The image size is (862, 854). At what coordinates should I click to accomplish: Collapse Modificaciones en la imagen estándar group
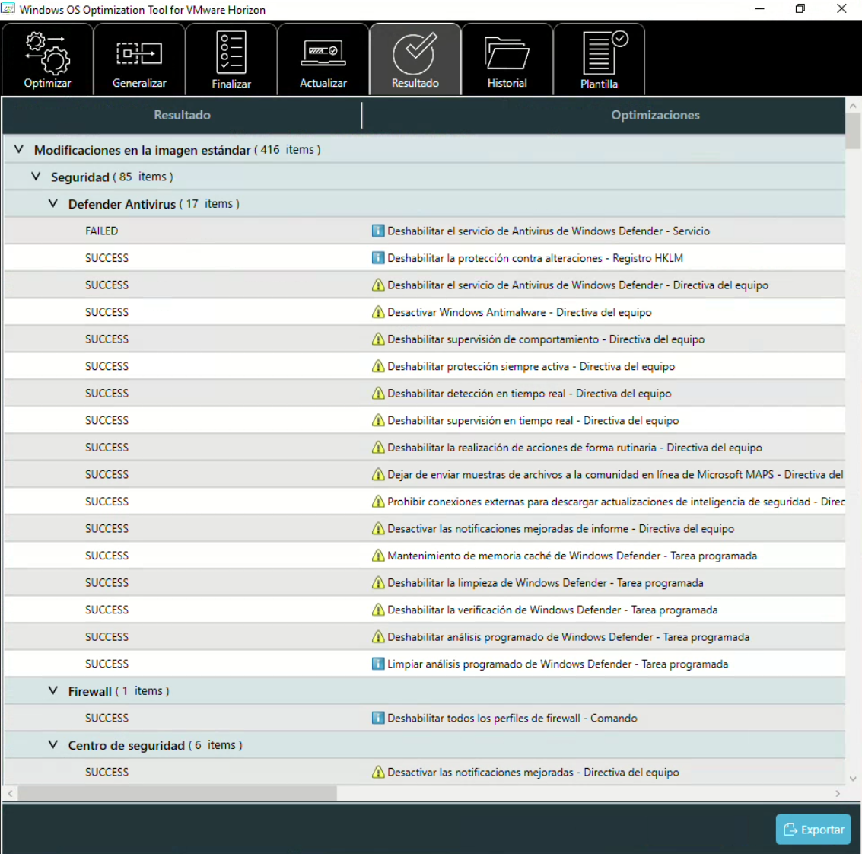19,150
